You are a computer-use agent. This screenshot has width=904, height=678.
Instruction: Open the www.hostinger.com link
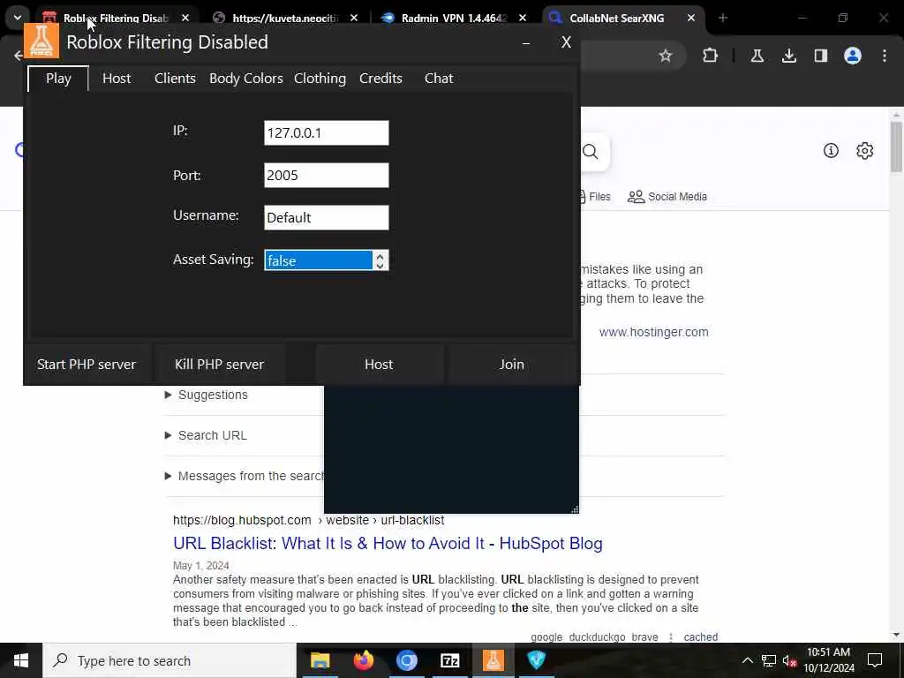[x=654, y=332]
